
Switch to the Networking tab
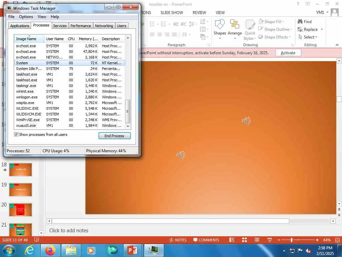tap(104, 26)
